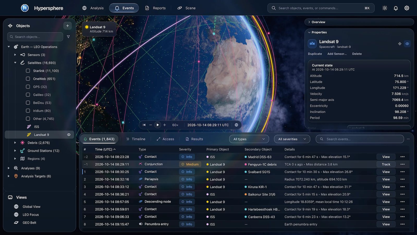Open the Reports tab
Screen dimensions: 417x235
coord(155,8)
